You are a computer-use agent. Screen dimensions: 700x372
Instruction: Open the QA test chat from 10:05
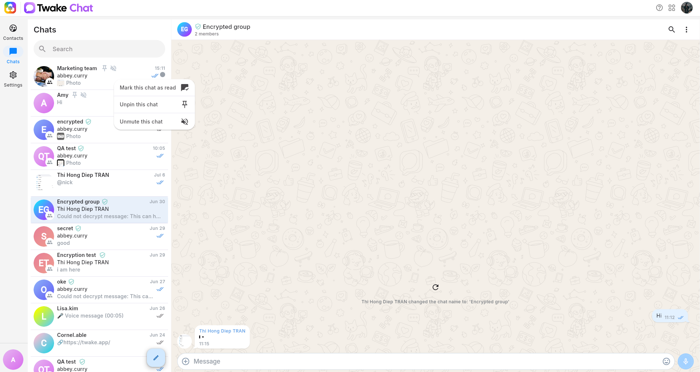tap(99, 156)
